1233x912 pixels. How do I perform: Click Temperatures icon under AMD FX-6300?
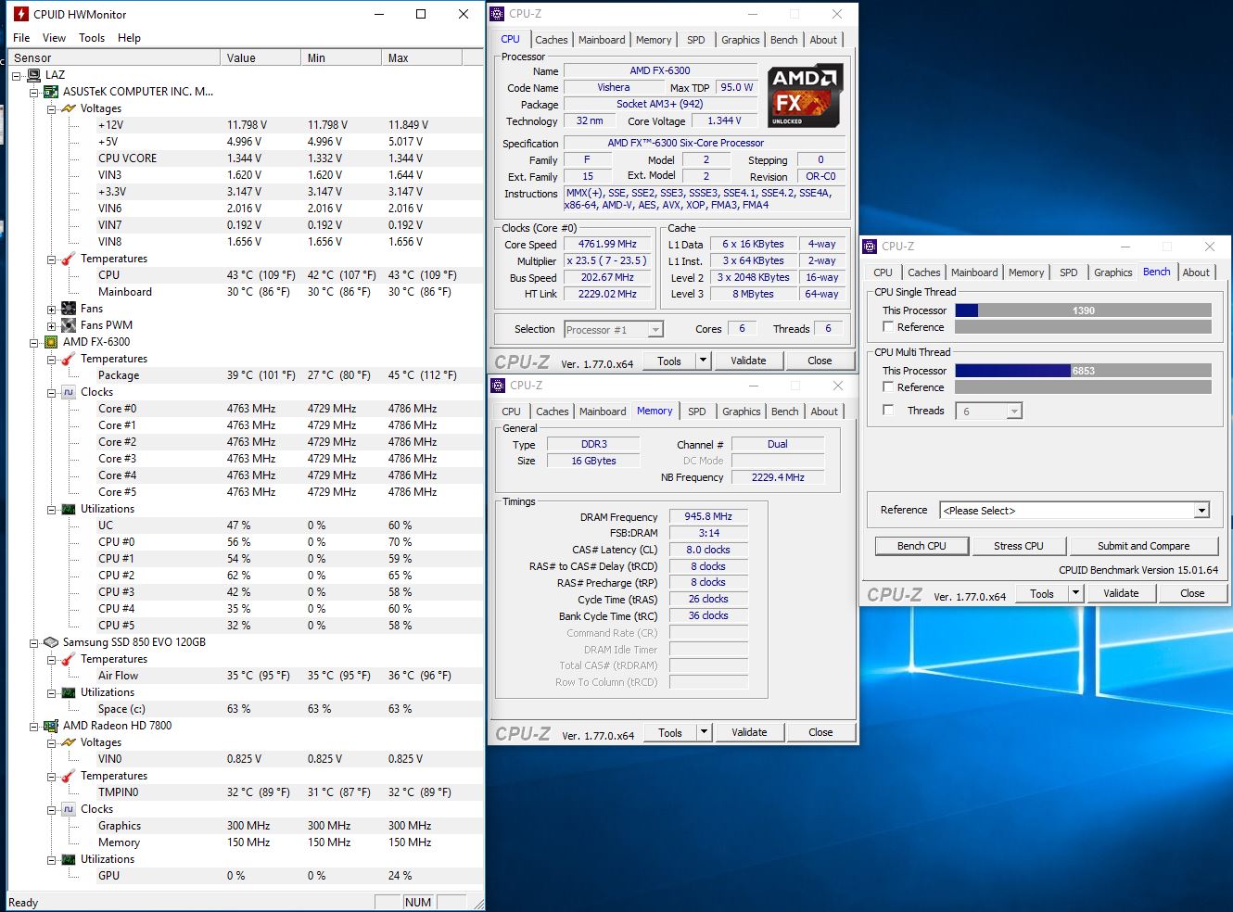(69, 359)
